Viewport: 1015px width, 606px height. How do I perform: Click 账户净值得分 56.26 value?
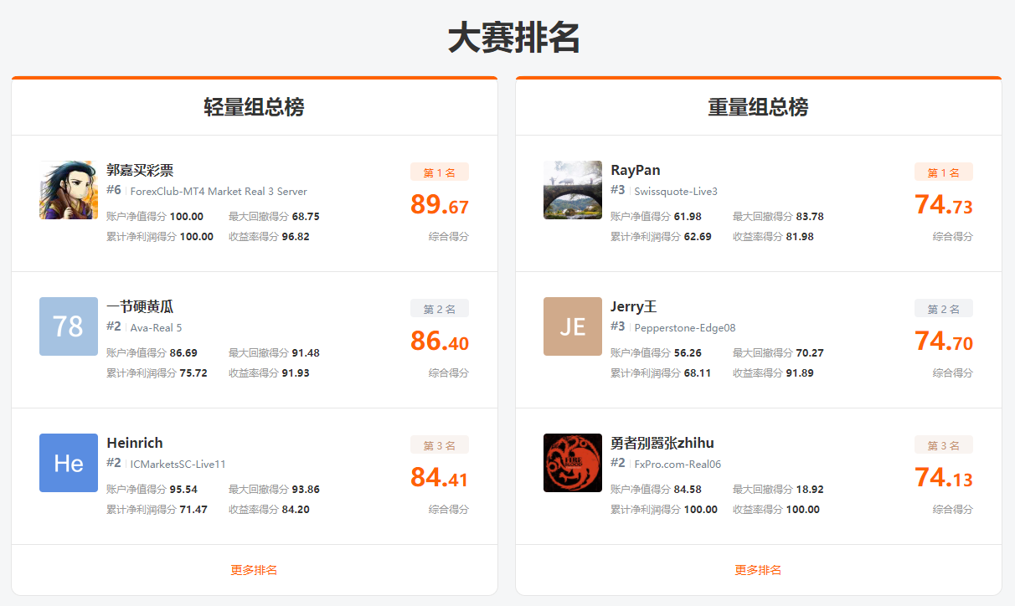688,352
